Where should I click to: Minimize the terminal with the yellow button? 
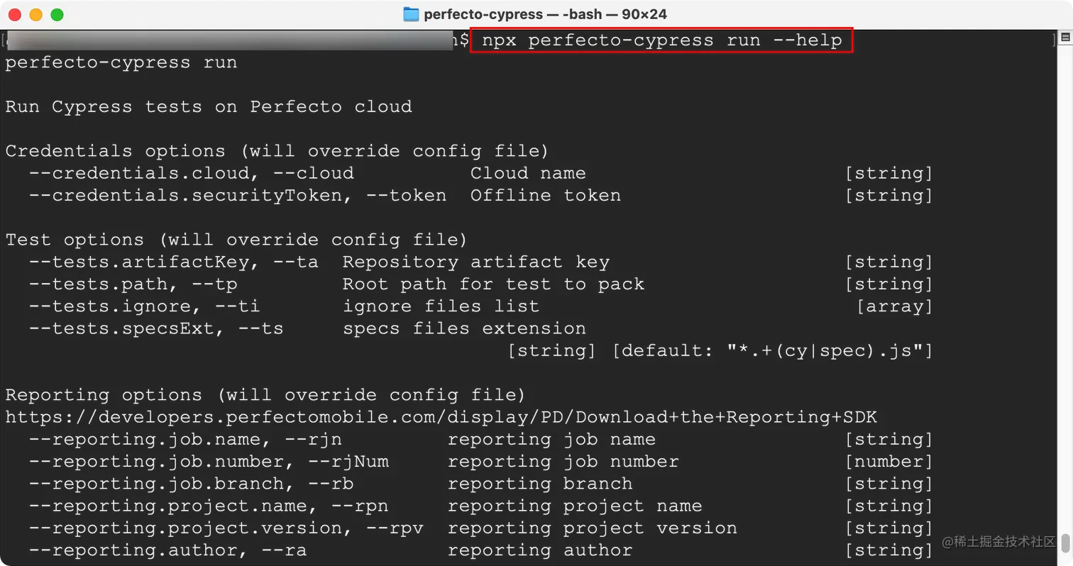tap(35, 14)
